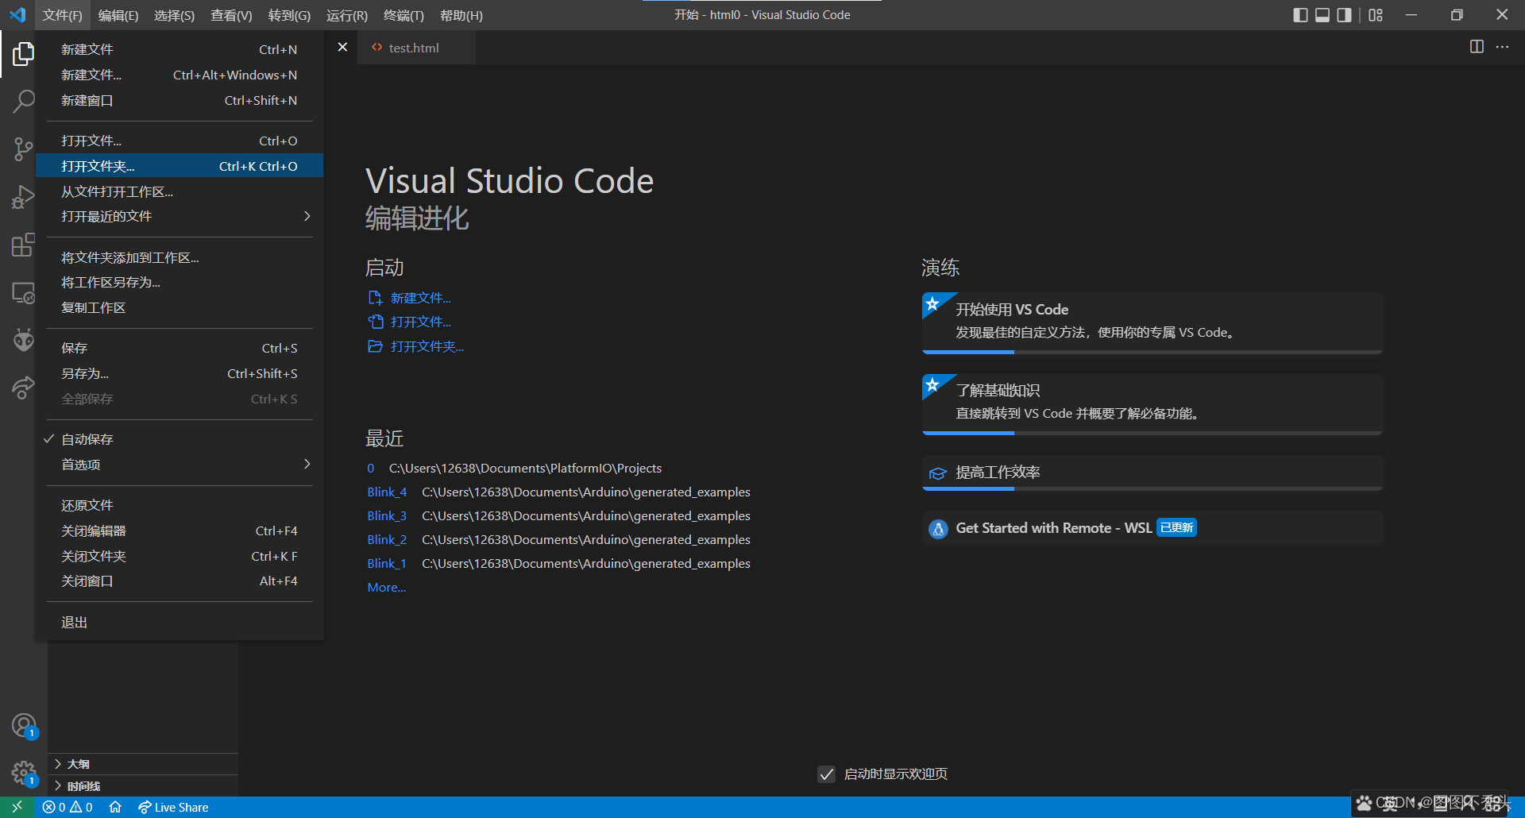This screenshot has width=1525, height=818.
Task: Click the remote window indicator in status bar
Action: point(17,807)
